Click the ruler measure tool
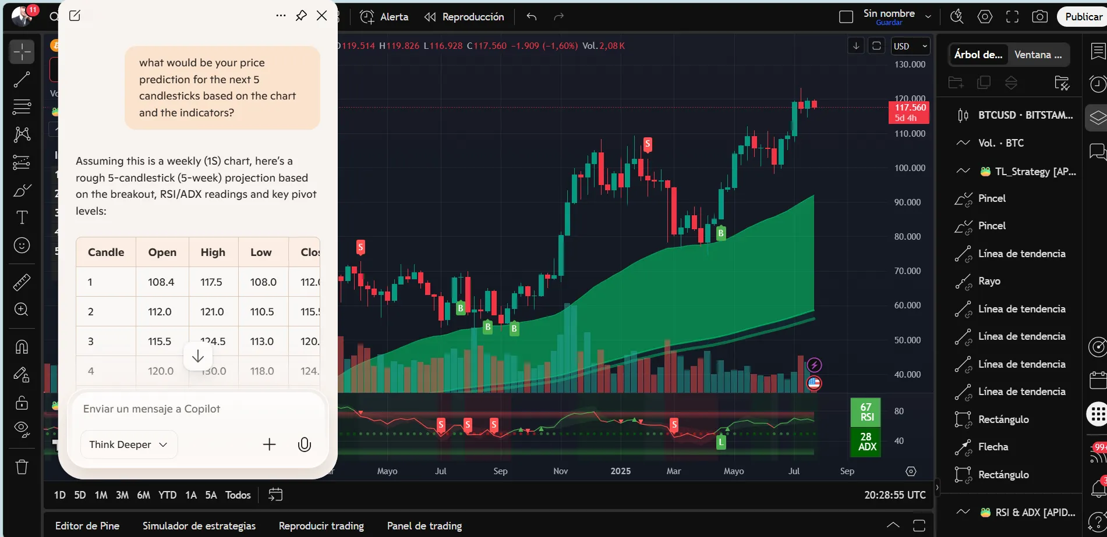This screenshot has height=537, width=1107. 22,282
